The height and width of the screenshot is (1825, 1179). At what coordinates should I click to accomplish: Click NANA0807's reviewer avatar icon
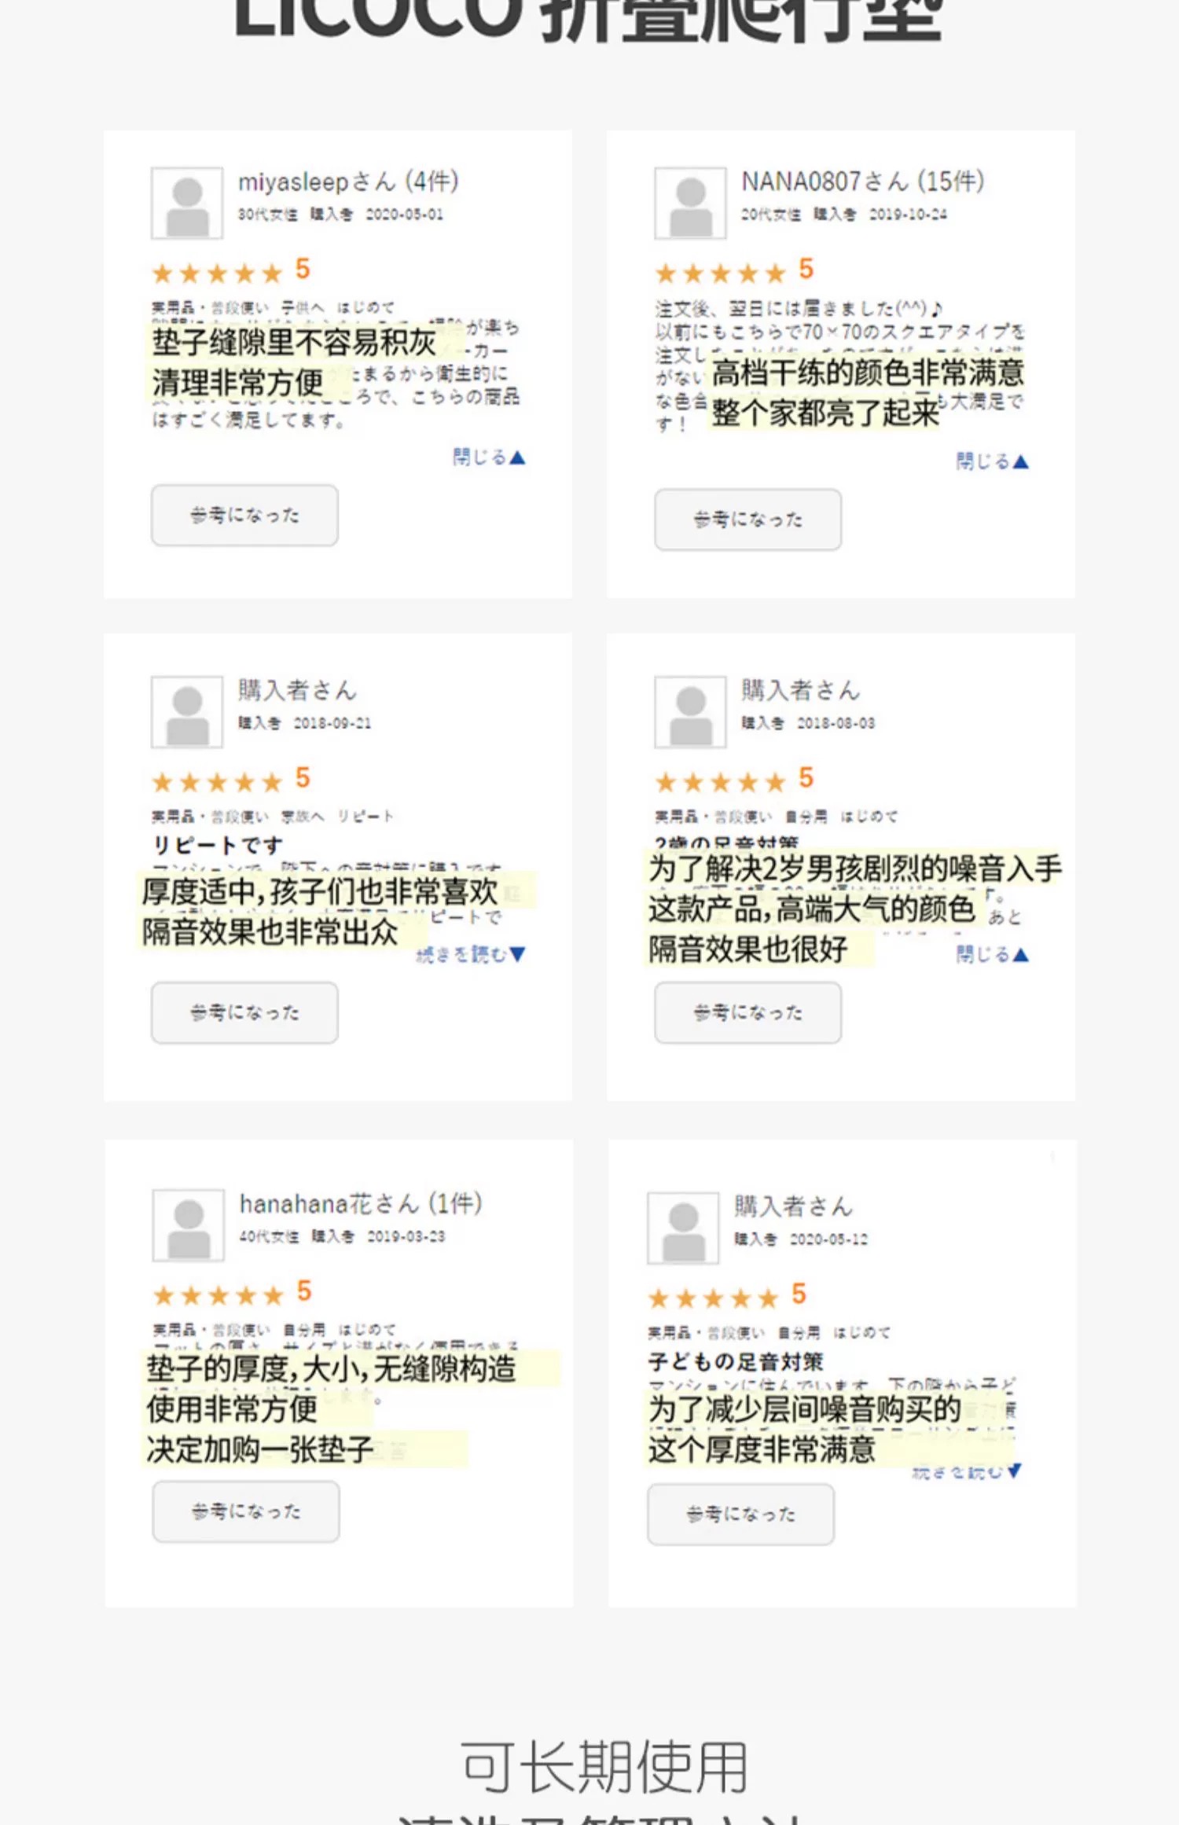[x=690, y=203]
